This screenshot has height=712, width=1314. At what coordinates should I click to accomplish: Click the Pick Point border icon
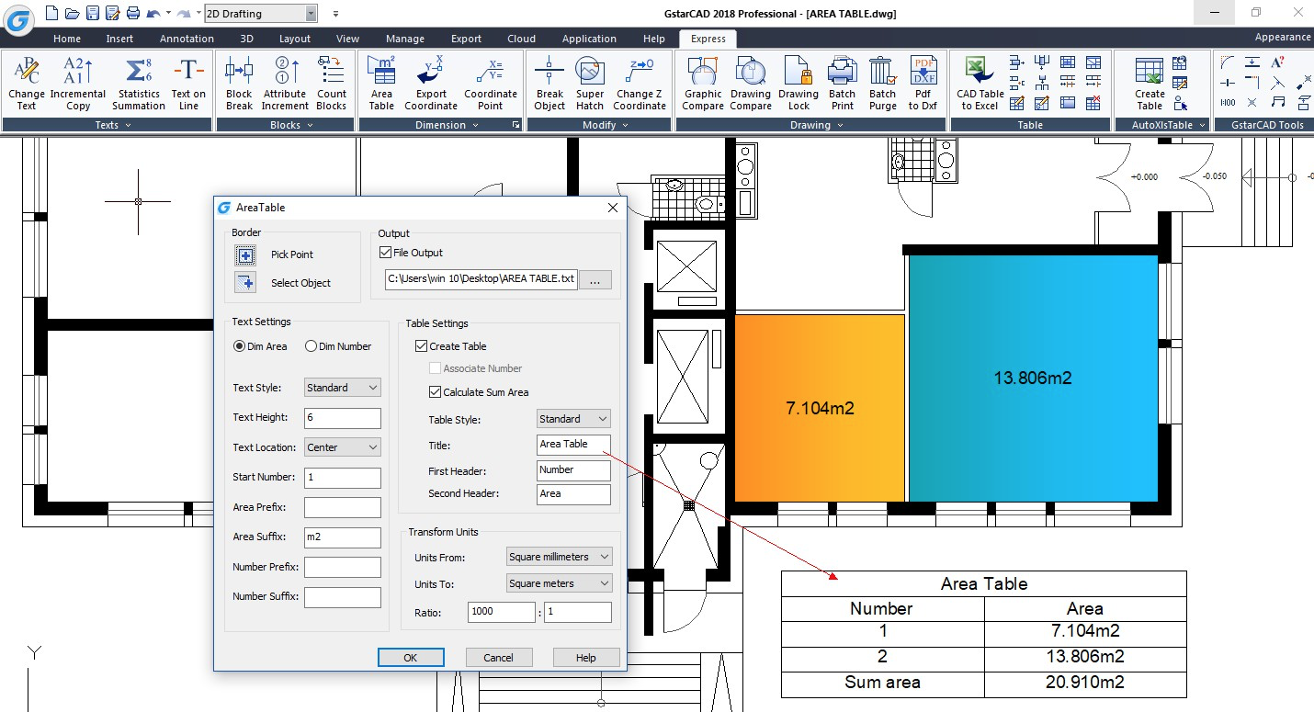[x=245, y=254]
